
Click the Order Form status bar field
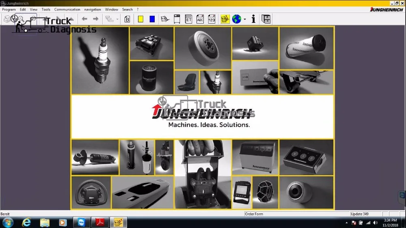point(297,214)
